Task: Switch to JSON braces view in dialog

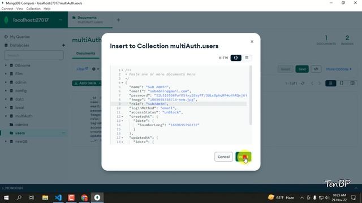Action: (x=236, y=58)
